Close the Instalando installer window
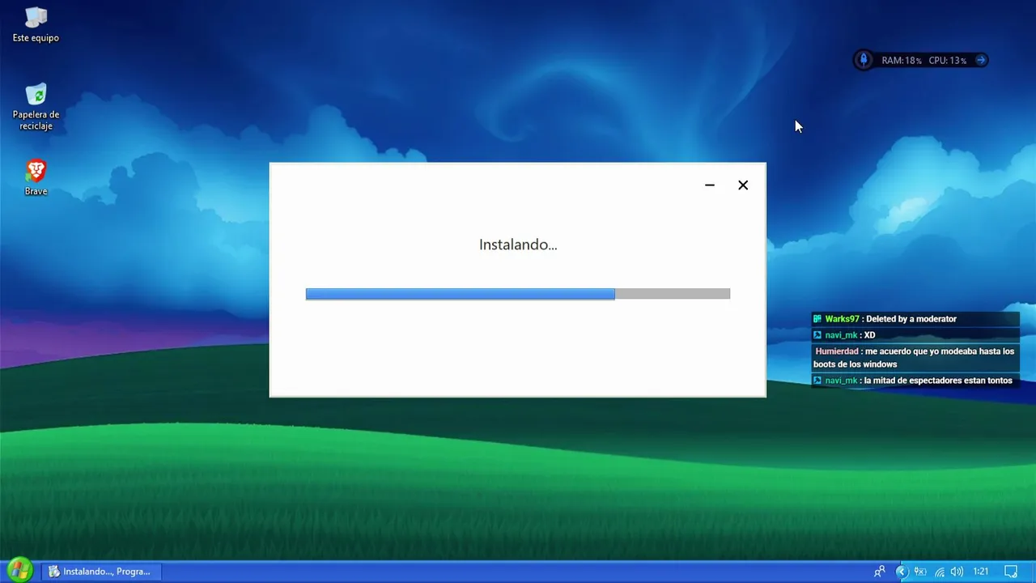Screen dimensions: 1036x583 743,185
